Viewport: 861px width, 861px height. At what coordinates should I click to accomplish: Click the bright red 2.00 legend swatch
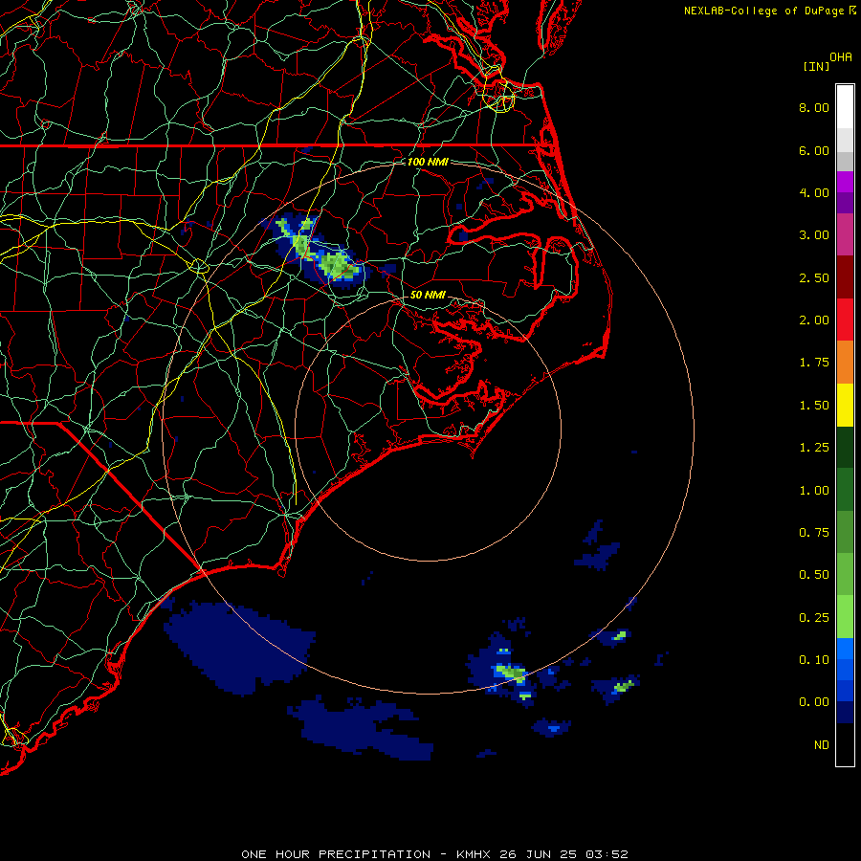[845, 320]
